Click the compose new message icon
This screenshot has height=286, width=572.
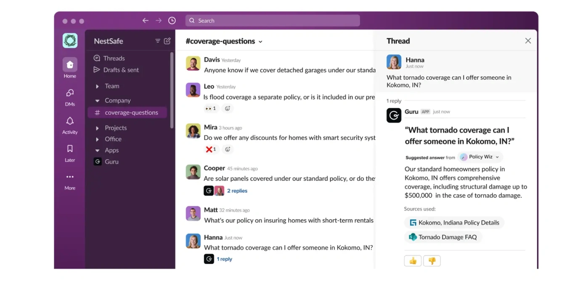[x=167, y=41]
